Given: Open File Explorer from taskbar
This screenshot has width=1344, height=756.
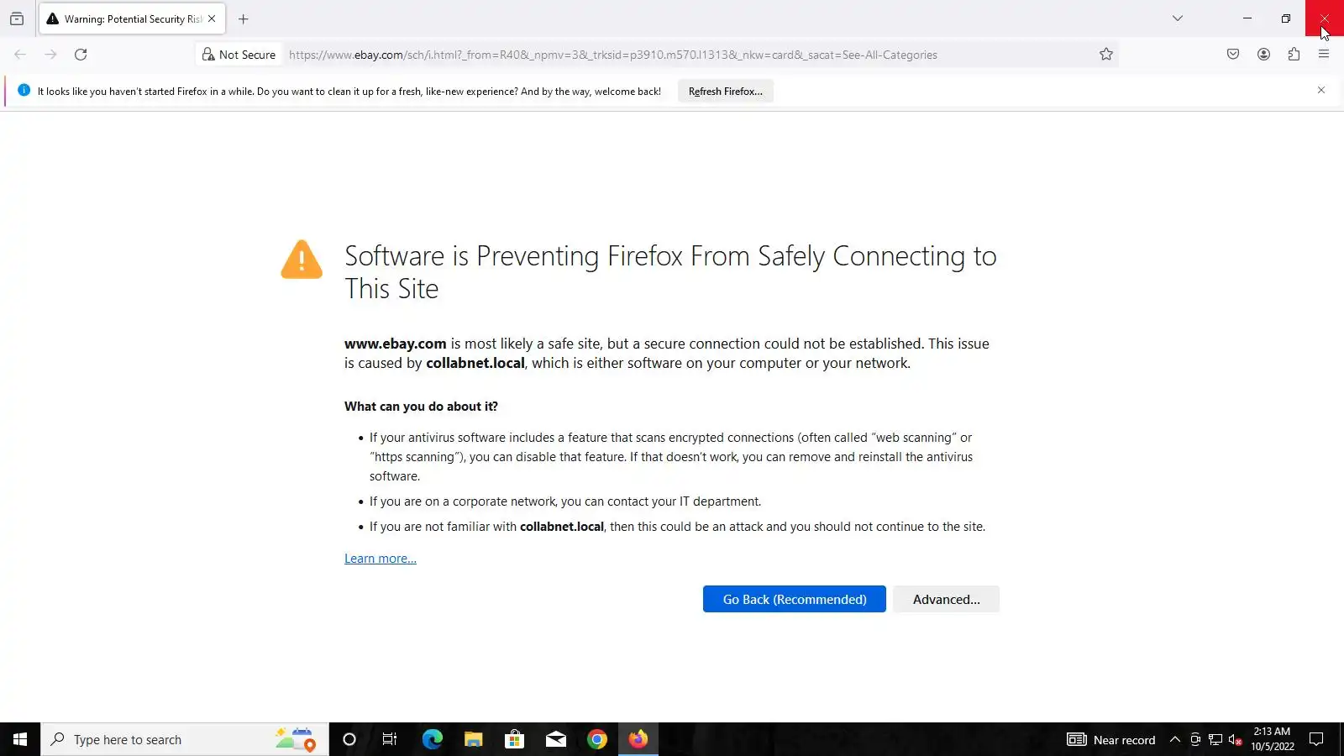Looking at the screenshot, I should 473,739.
